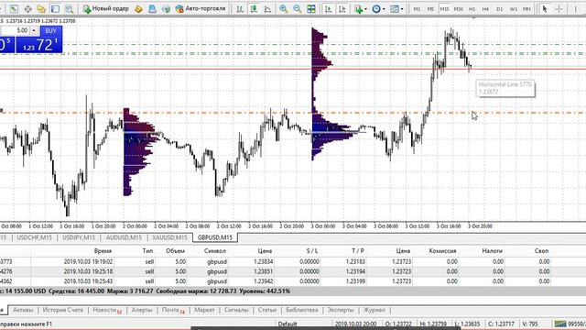Click the clock periods icon
The height and width of the screenshot is (330, 586).
pyautogui.click(x=376, y=8)
